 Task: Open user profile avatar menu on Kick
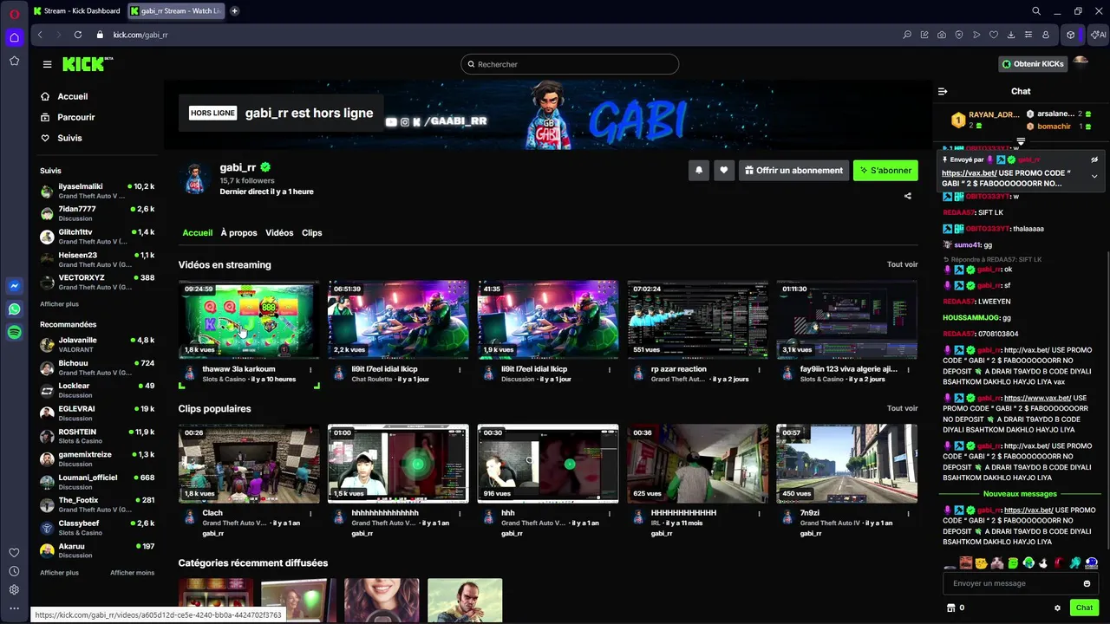tap(1081, 62)
